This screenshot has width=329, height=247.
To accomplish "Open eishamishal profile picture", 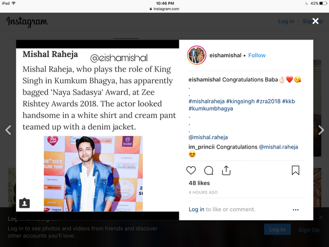I will 196,55.
